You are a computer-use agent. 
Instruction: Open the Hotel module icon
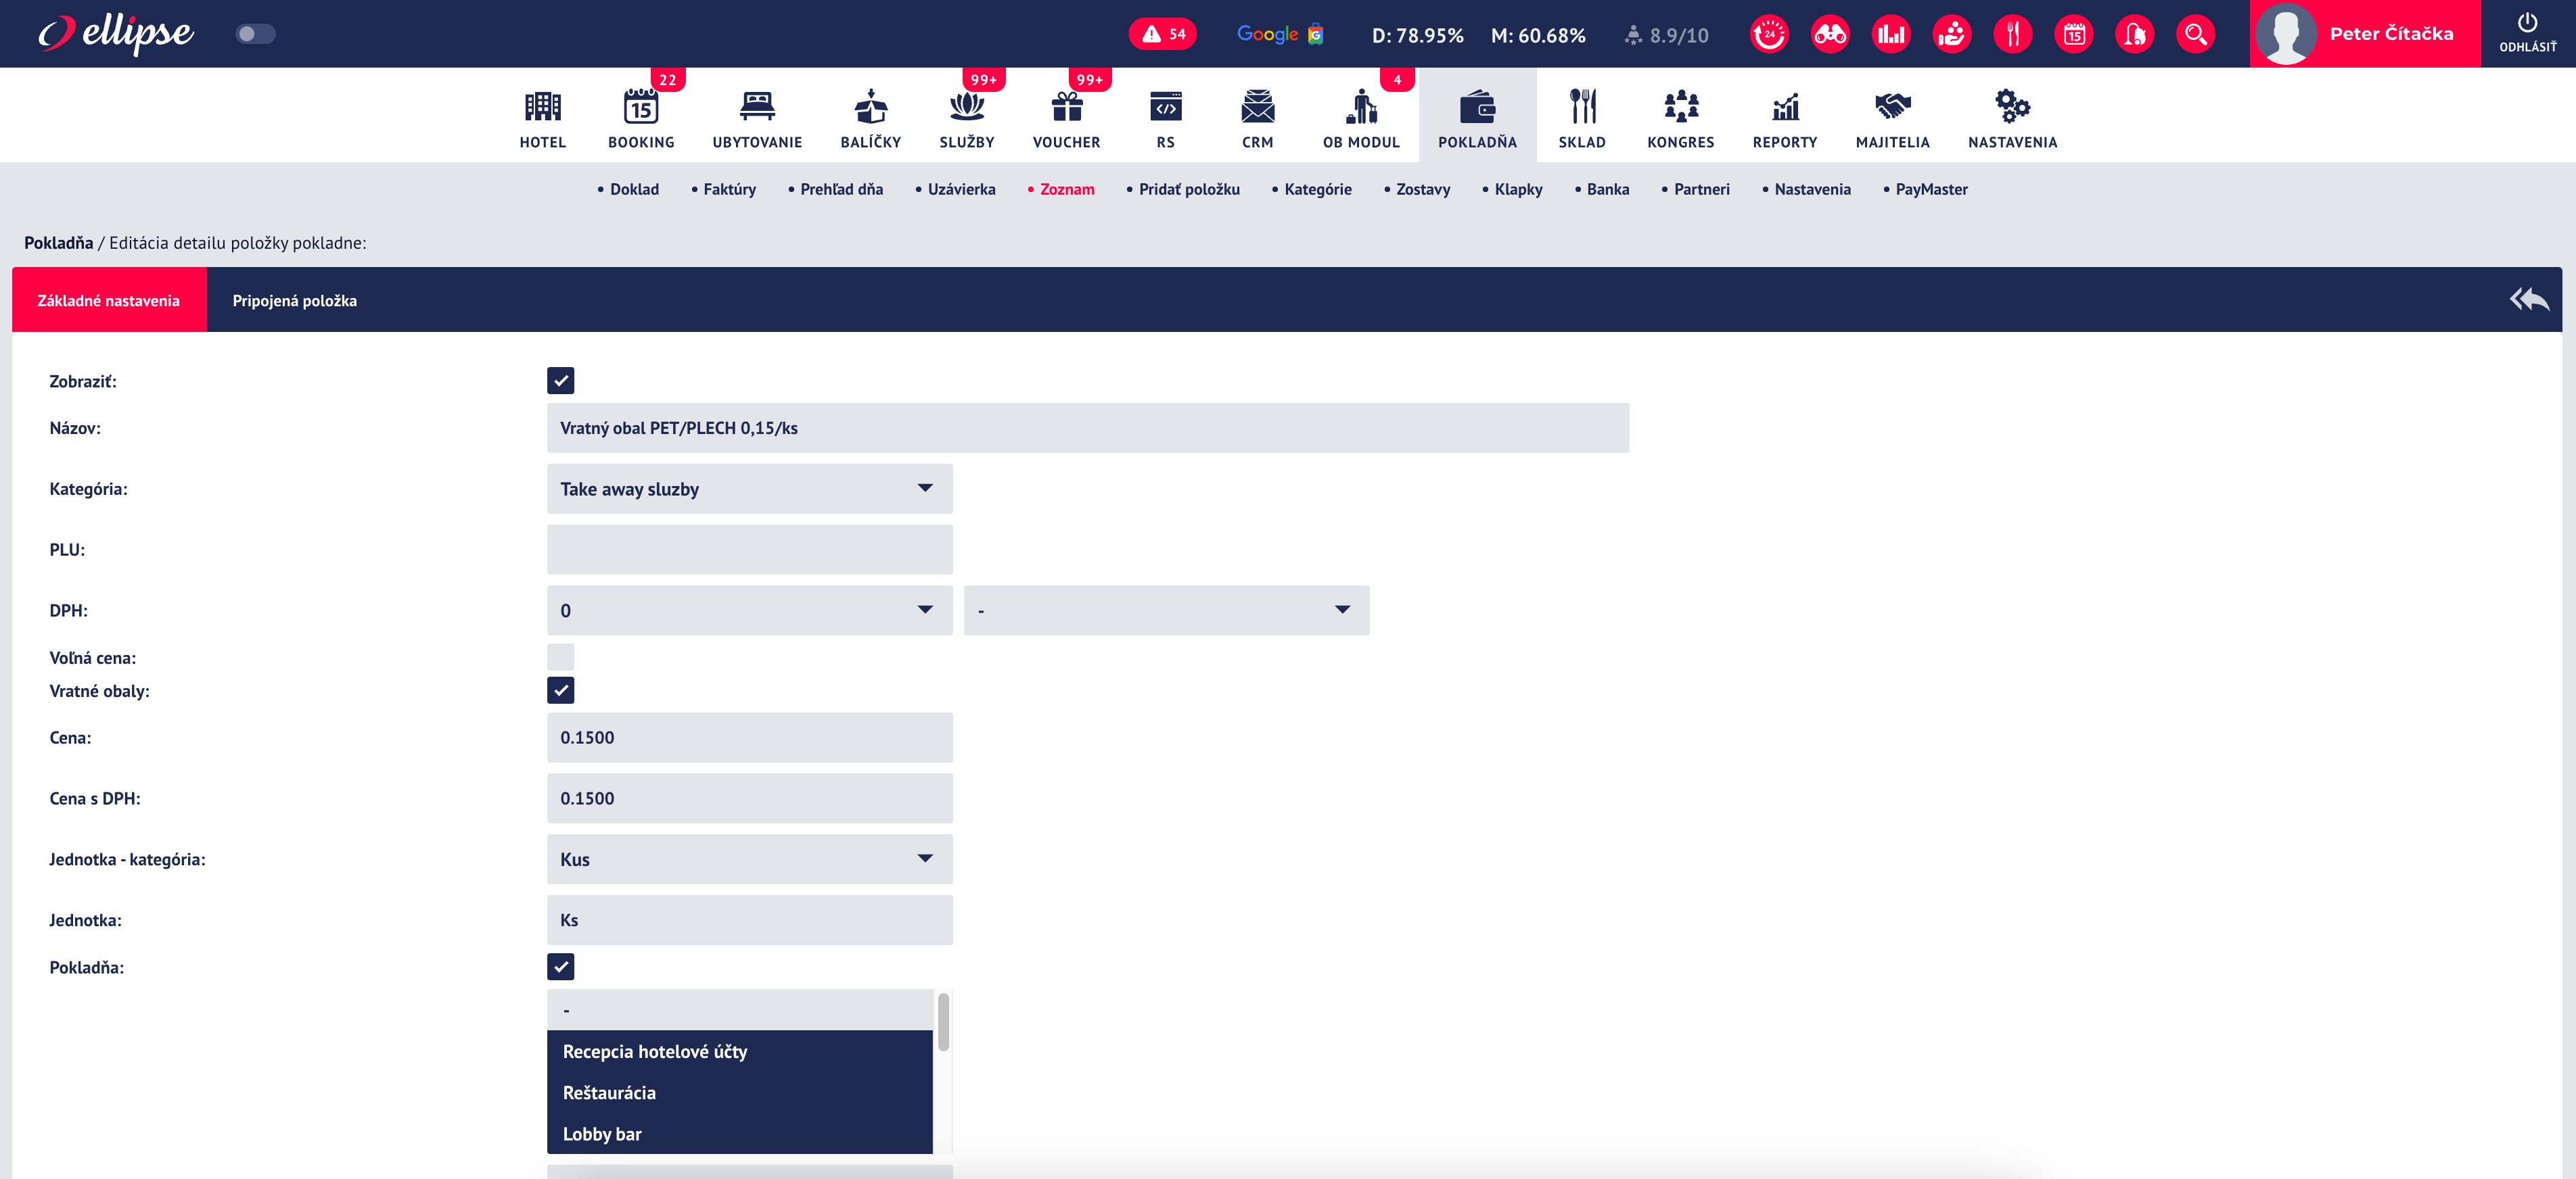tap(542, 106)
